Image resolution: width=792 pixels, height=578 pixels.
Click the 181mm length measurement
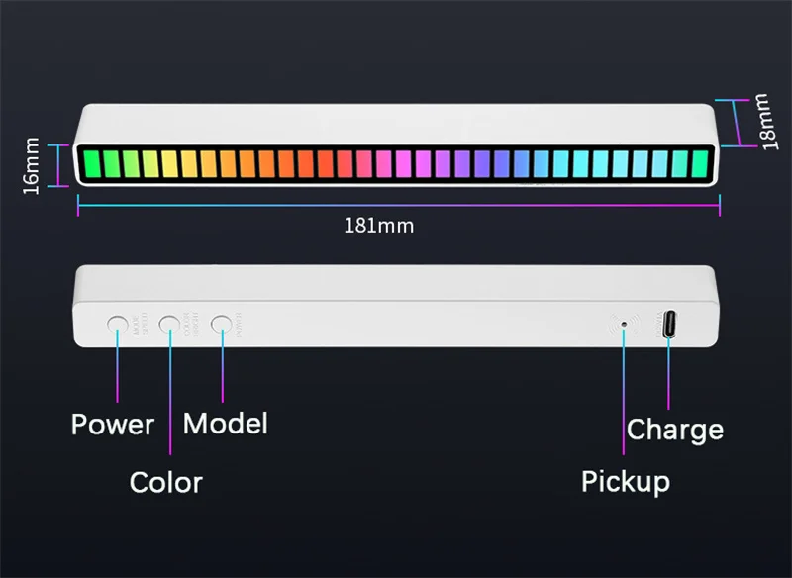tap(379, 226)
